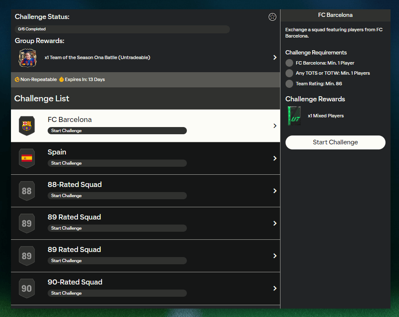Expand Group Rewards details with the chevron

coord(275,57)
